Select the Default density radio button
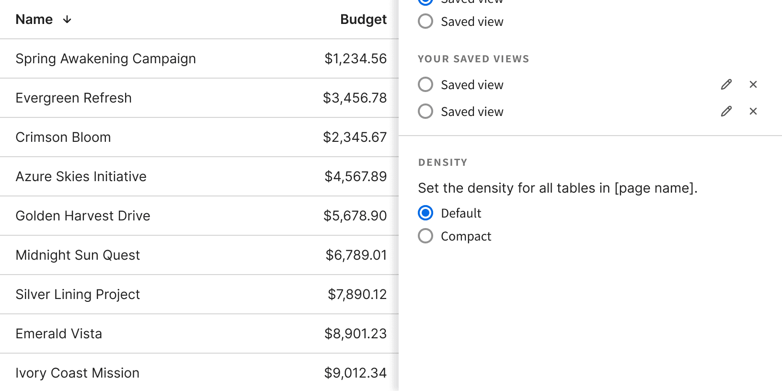Image resolution: width=782 pixels, height=391 pixels. (425, 213)
